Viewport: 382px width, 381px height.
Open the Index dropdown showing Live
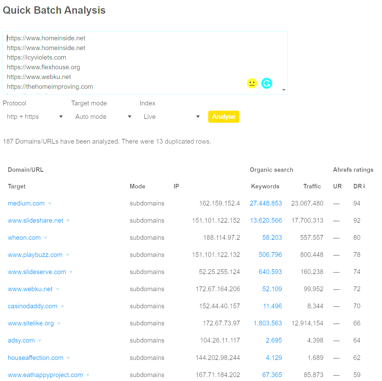[x=172, y=117]
